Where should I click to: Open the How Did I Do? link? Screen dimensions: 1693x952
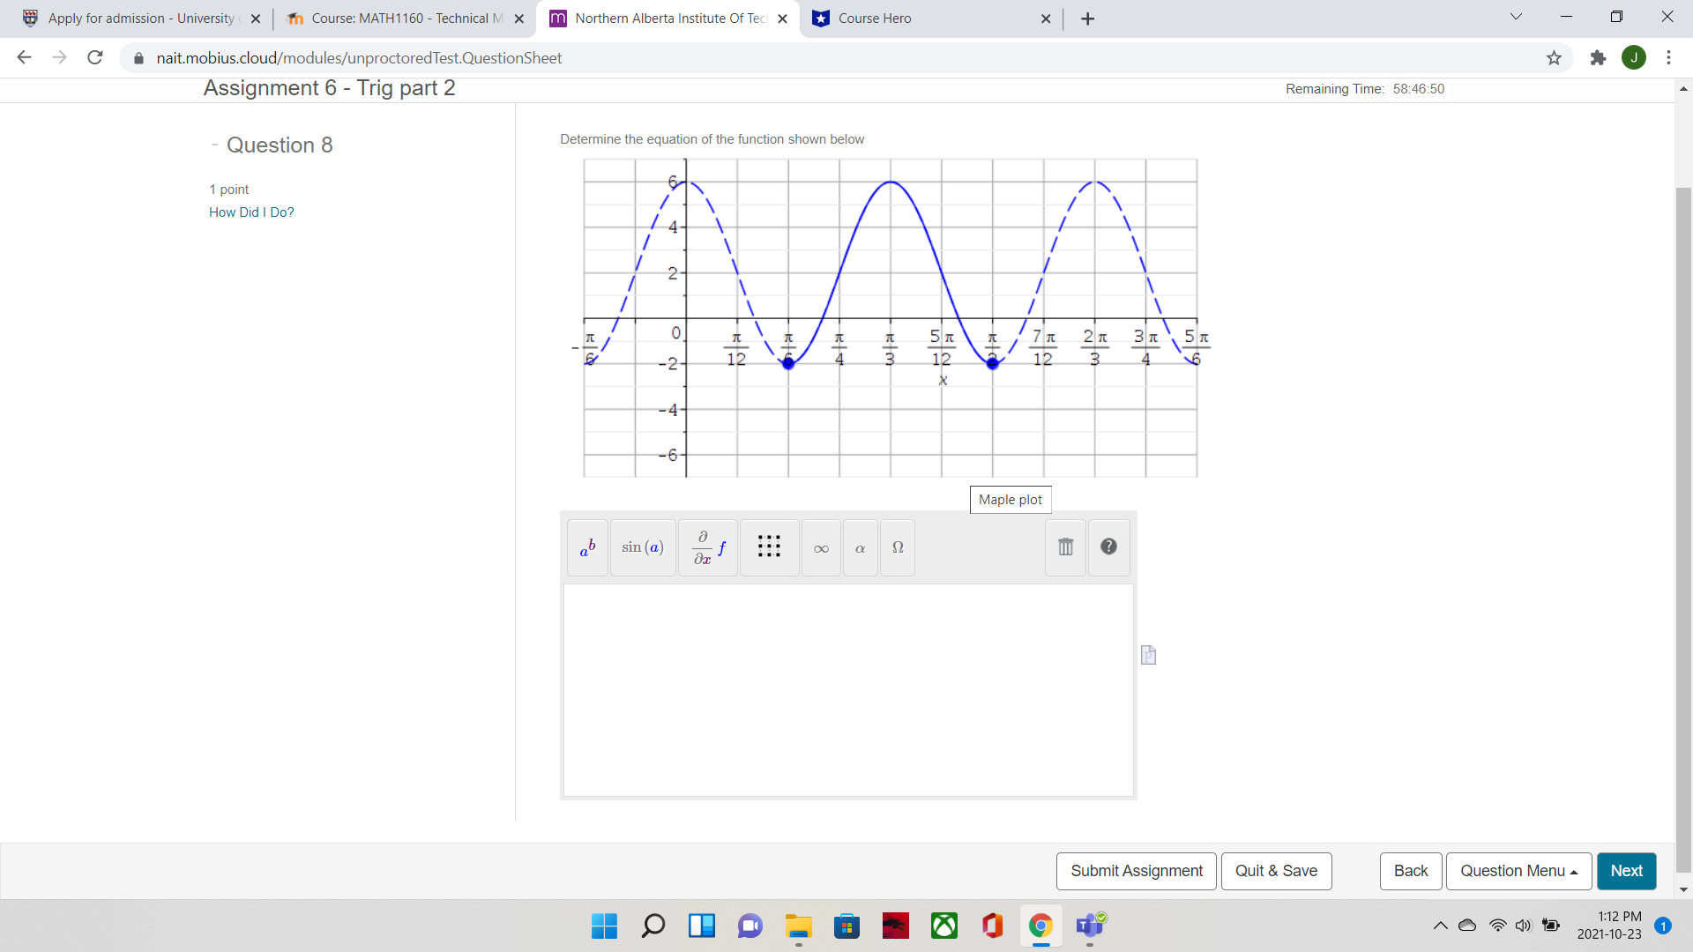[x=251, y=212]
